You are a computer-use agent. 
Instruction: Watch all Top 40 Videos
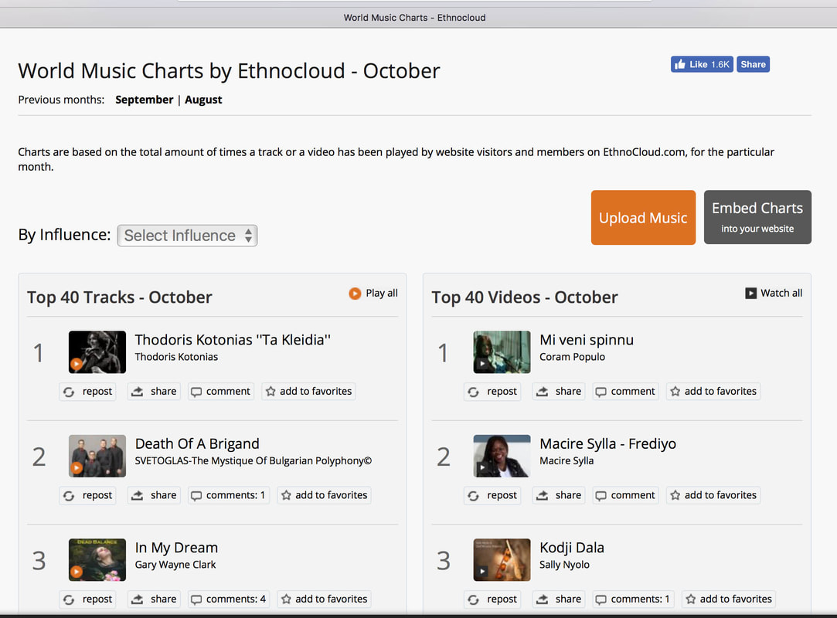click(774, 293)
